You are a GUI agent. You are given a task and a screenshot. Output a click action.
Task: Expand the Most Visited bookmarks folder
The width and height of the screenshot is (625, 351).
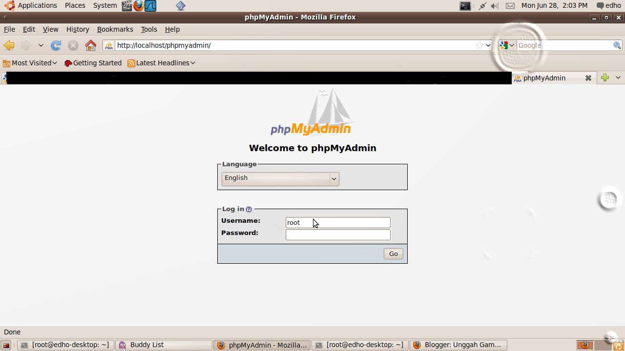[x=30, y=63]
